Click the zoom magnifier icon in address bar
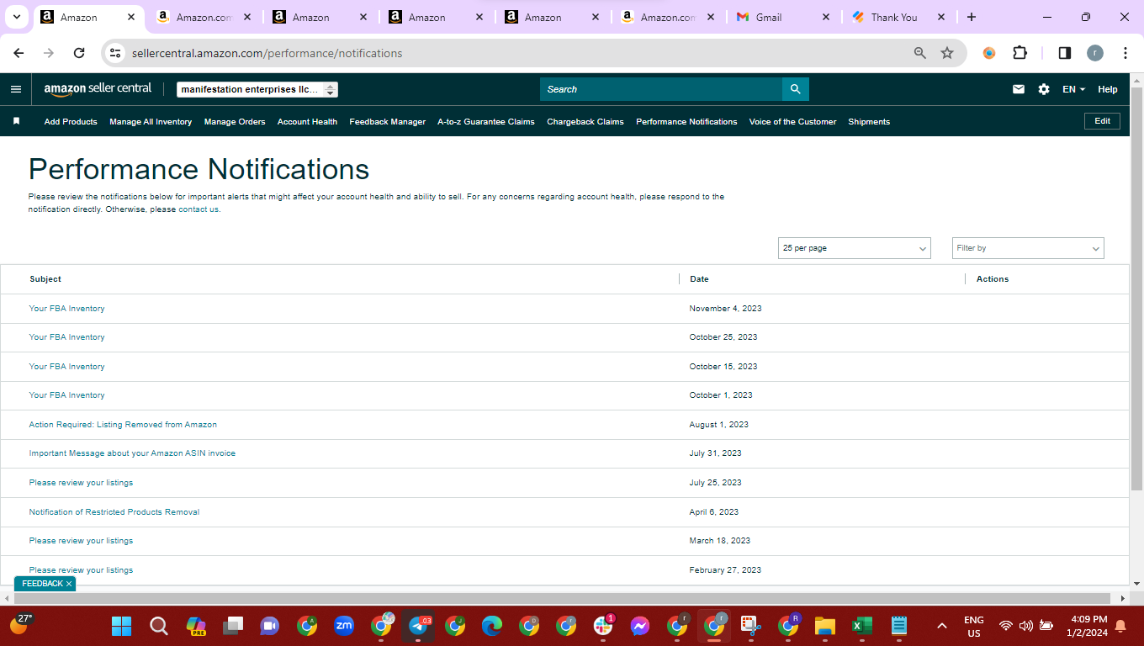The width and height of the screenshot is (1144, 646). [x=920, y=53]
